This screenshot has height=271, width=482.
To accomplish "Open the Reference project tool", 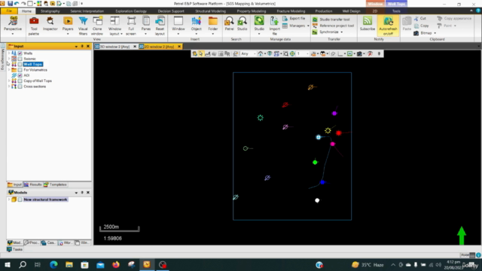I will click(x=333, y=26).
